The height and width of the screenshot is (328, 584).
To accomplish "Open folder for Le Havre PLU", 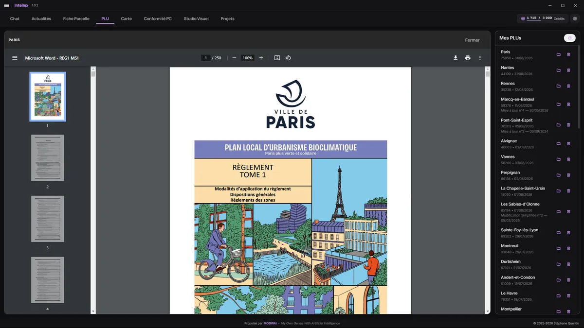I will 559,296.
